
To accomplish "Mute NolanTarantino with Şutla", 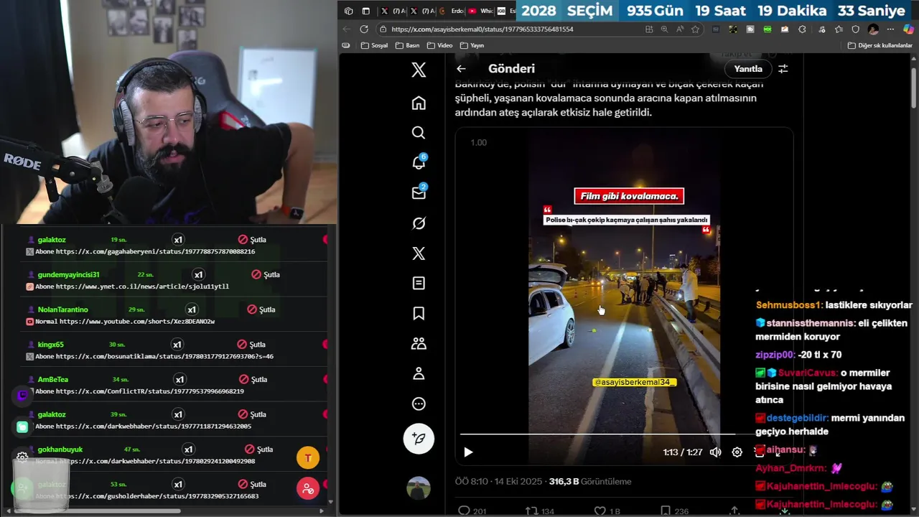I will click(261, 309).
